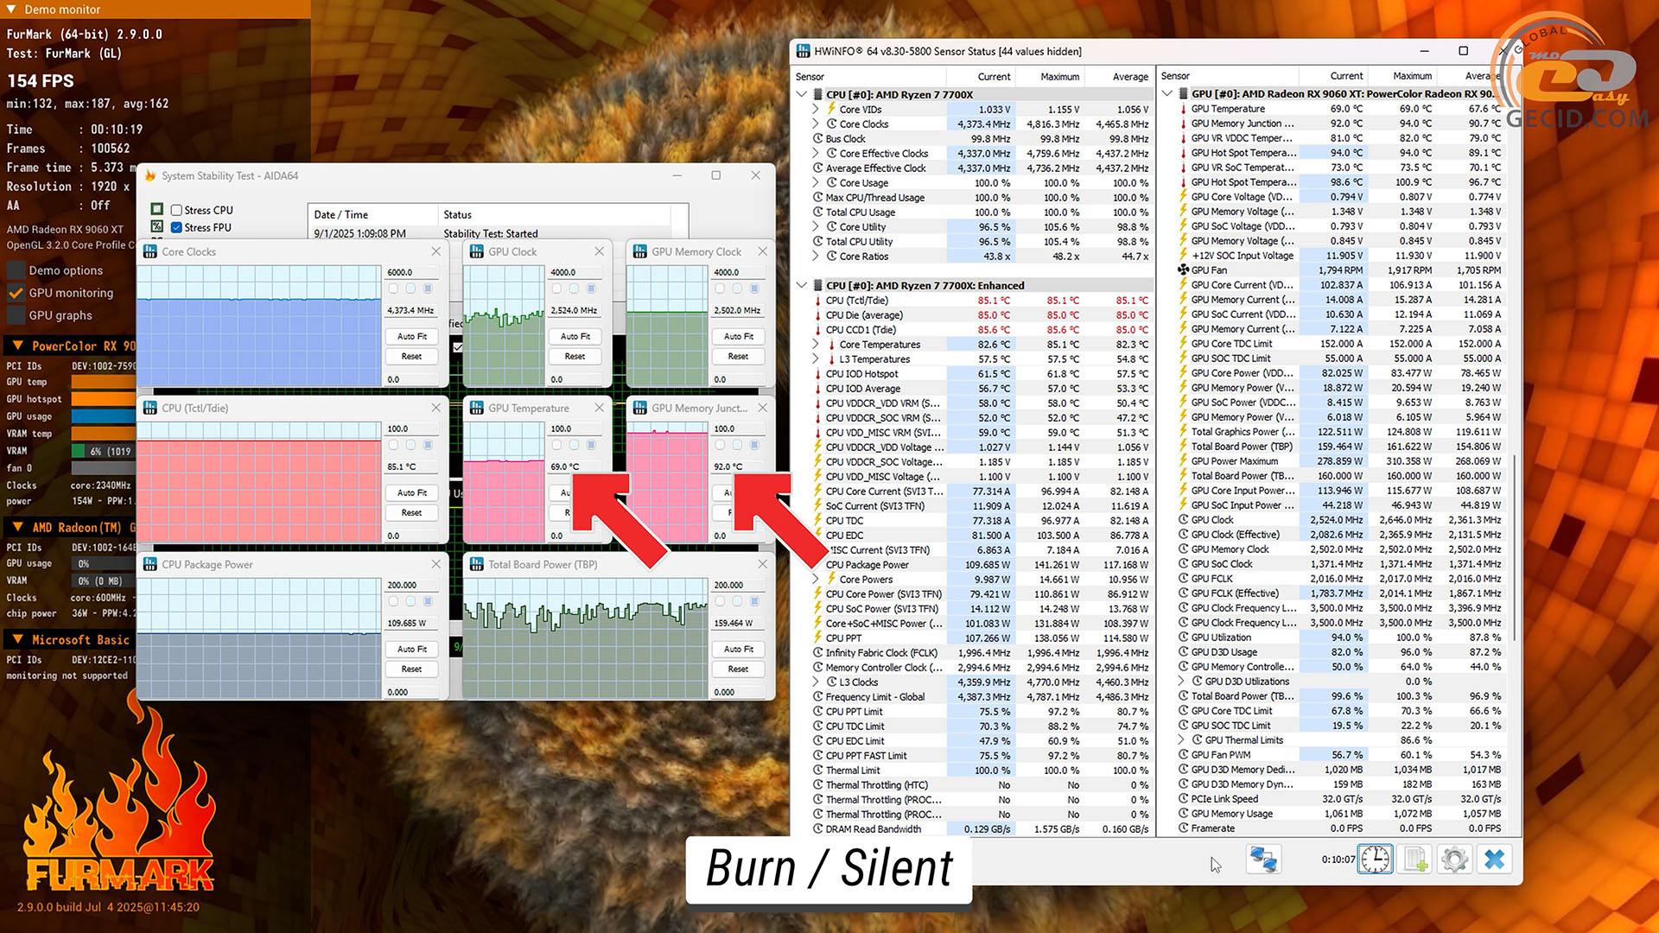Click Reset in GPU Clock graph
Image resolution: width=1659 pixels, height=933 pixels.
(575, 356)
